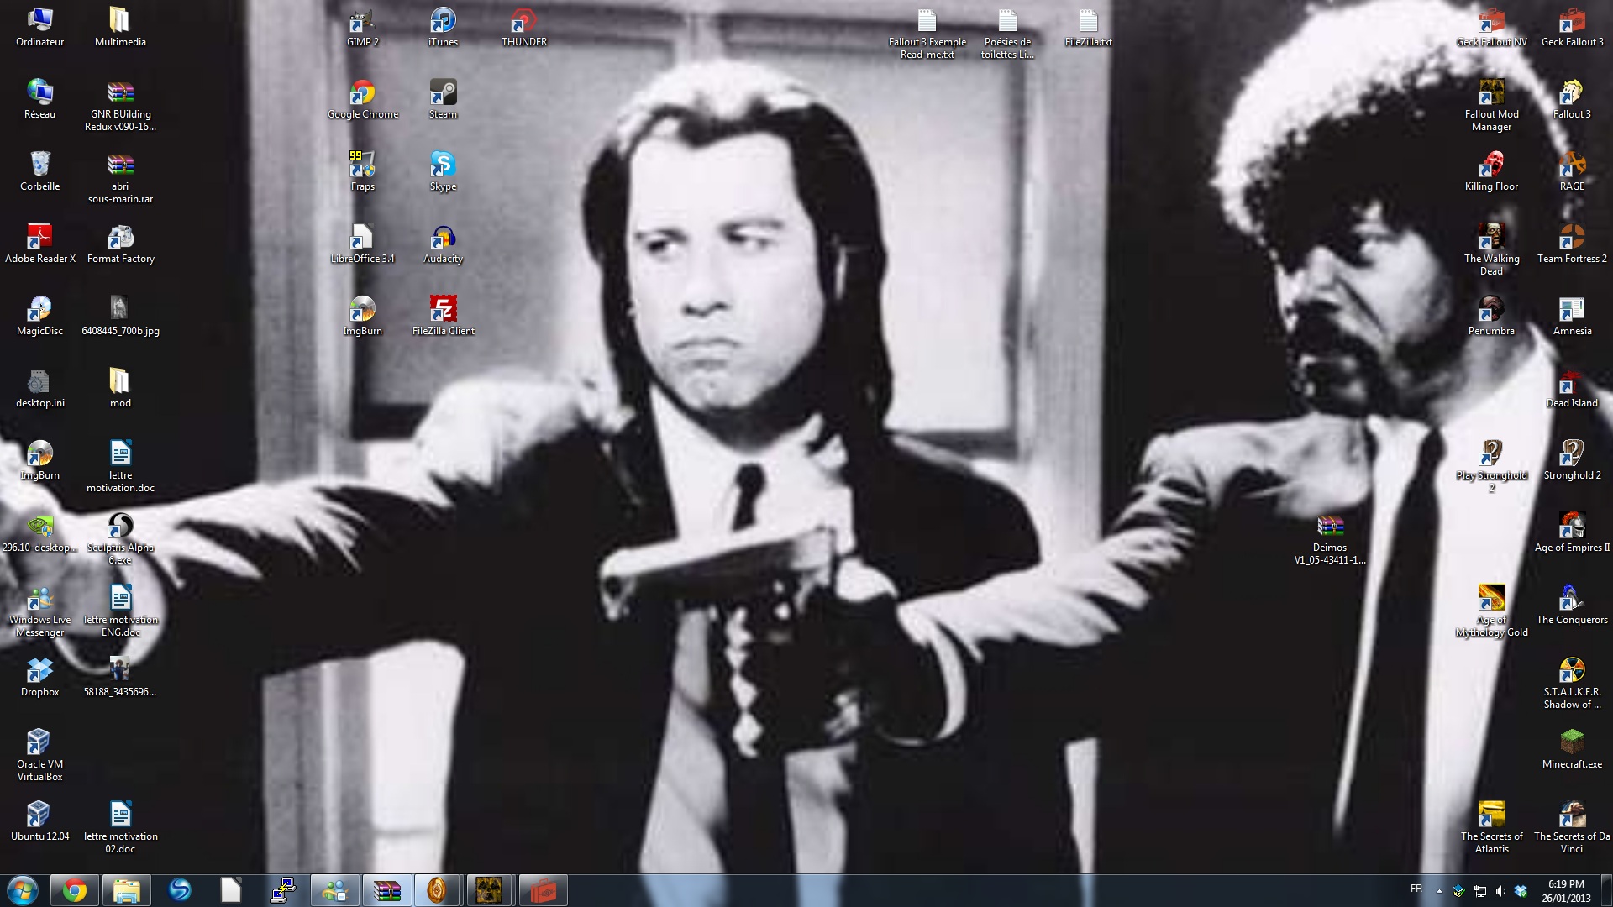Start the Fraps shortcut
The width and height of the screenshot is (1613, 907).
362,171
